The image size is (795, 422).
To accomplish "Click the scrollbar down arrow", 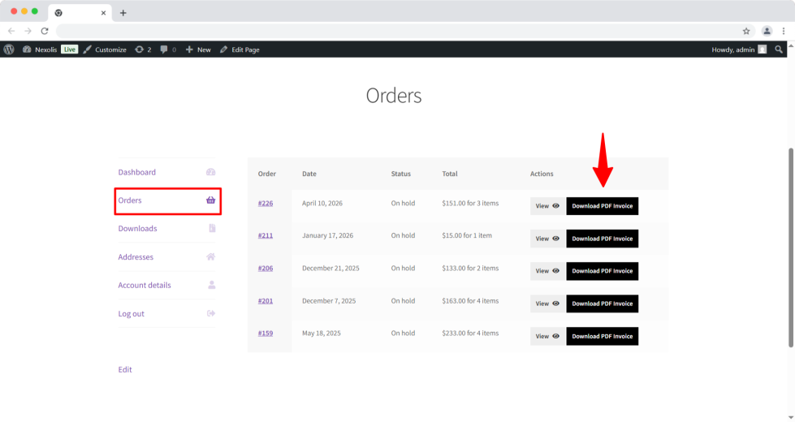I will pyautogui.click(x=791, y=417).
